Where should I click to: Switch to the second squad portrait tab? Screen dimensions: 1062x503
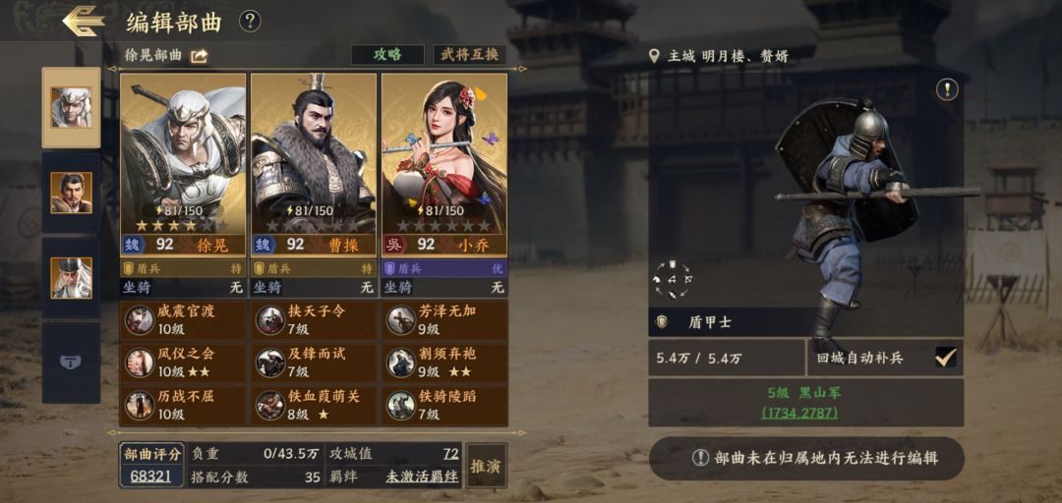[71, 193]
